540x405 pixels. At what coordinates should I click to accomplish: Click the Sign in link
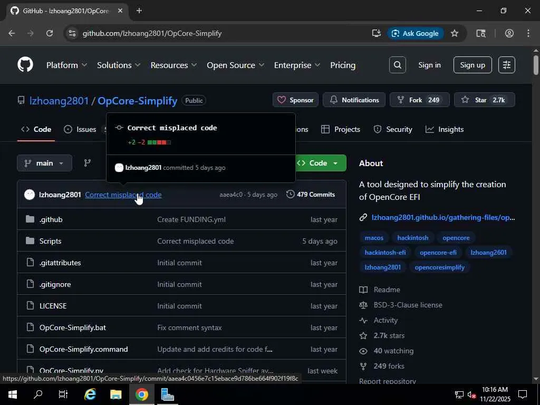click(429, 65)
